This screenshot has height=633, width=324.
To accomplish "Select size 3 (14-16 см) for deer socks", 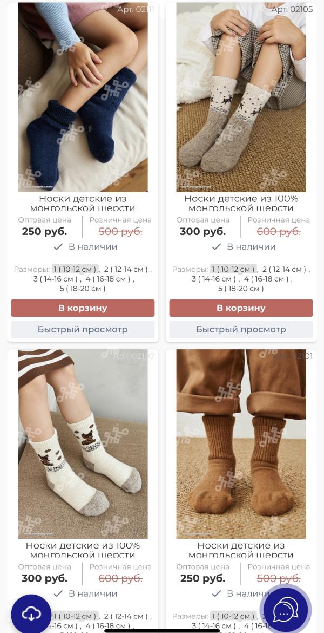I will 214,279.
